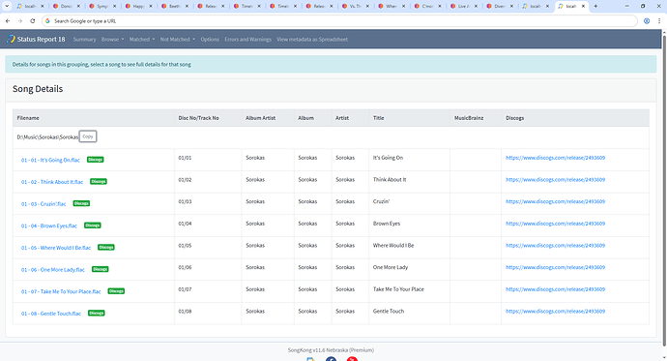Open file 01 - 05 - Where Would I Be.flac
Screen dimensions: 667x361
(56, 248)
